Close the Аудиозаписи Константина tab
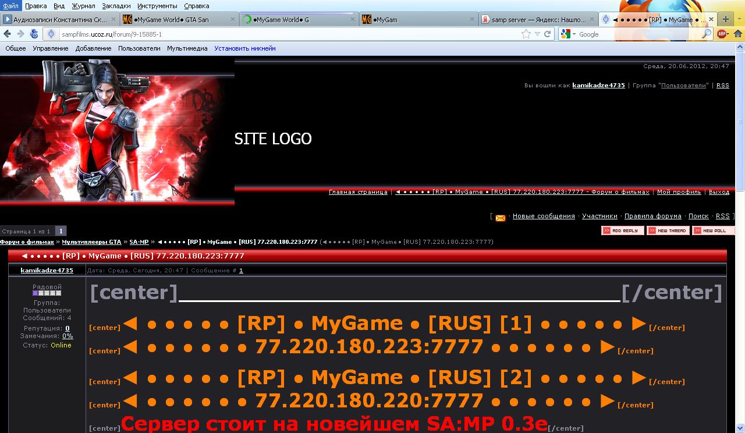This screenshot has width=745, height=433. coord(113,20)
